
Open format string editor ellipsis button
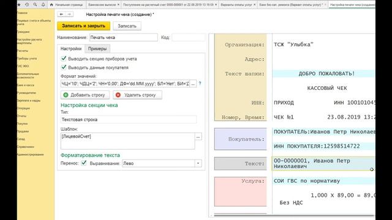tap(193, 84)
